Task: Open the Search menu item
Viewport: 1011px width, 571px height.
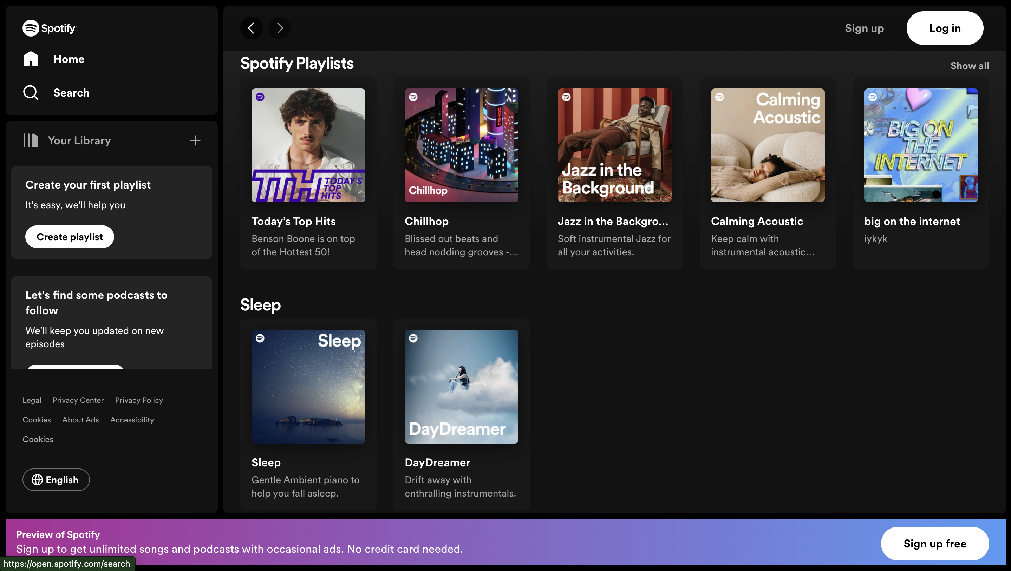Action: click(x=71, y=93)
